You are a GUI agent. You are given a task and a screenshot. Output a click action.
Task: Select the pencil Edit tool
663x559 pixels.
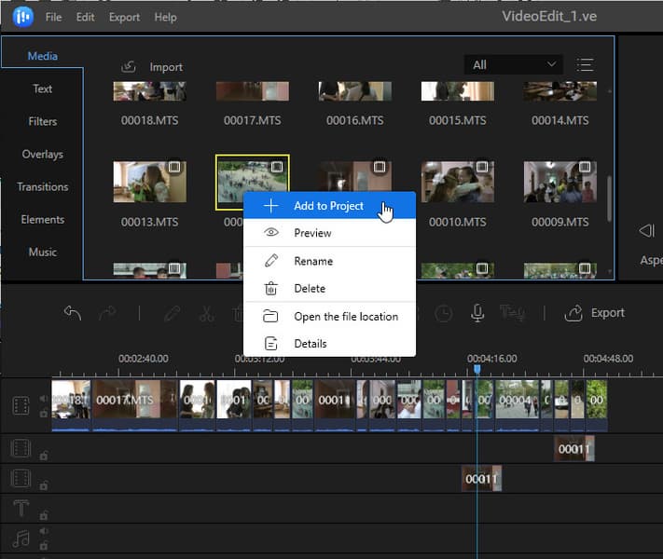click(x=172, y=313)
